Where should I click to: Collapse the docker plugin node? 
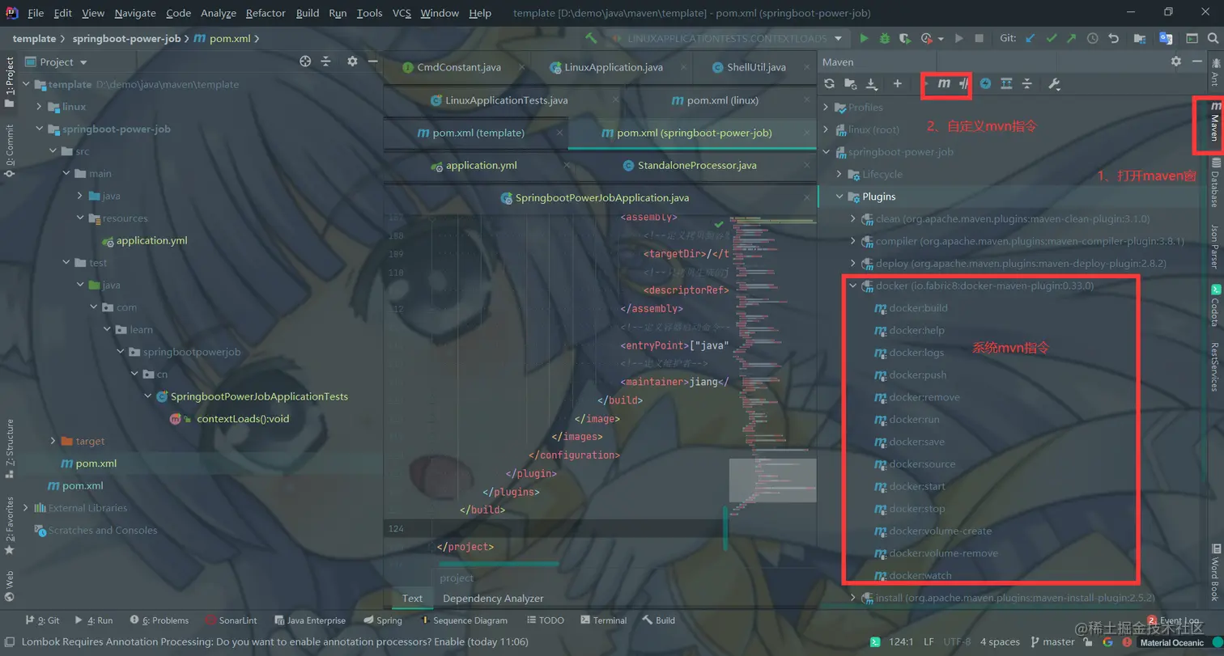pos(853,286)
